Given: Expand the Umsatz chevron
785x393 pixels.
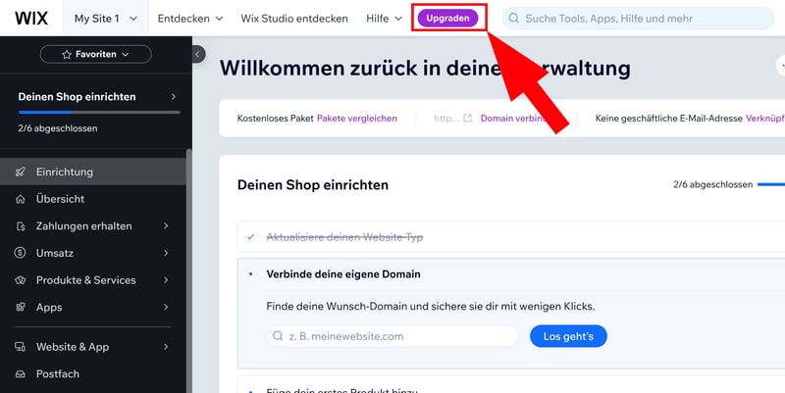Looking at the screenshot, I should [x=166, y=253].
